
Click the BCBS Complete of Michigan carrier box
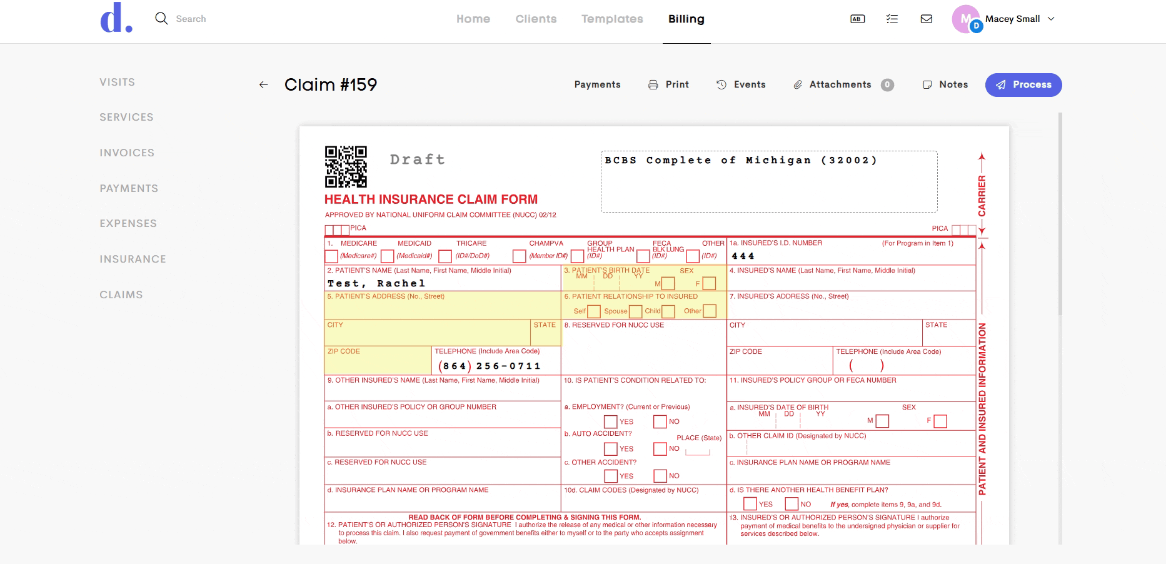tap(769, 181)
